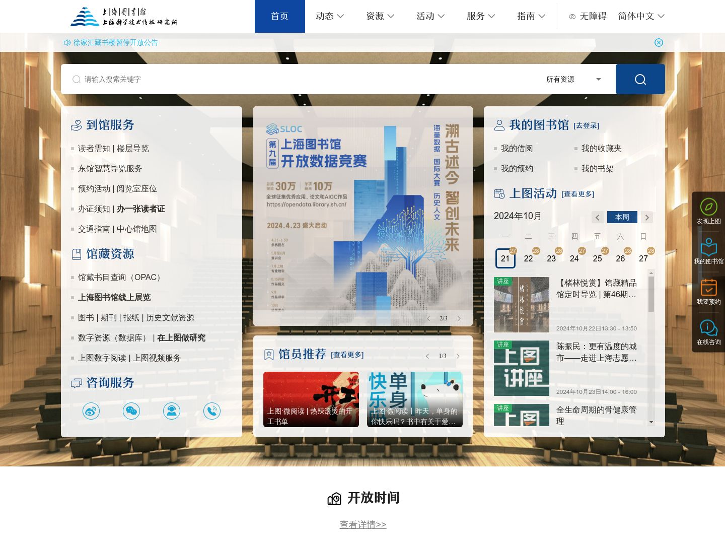Open the telephone consultation icon
The image size is (725, 544).
[212, 411]
